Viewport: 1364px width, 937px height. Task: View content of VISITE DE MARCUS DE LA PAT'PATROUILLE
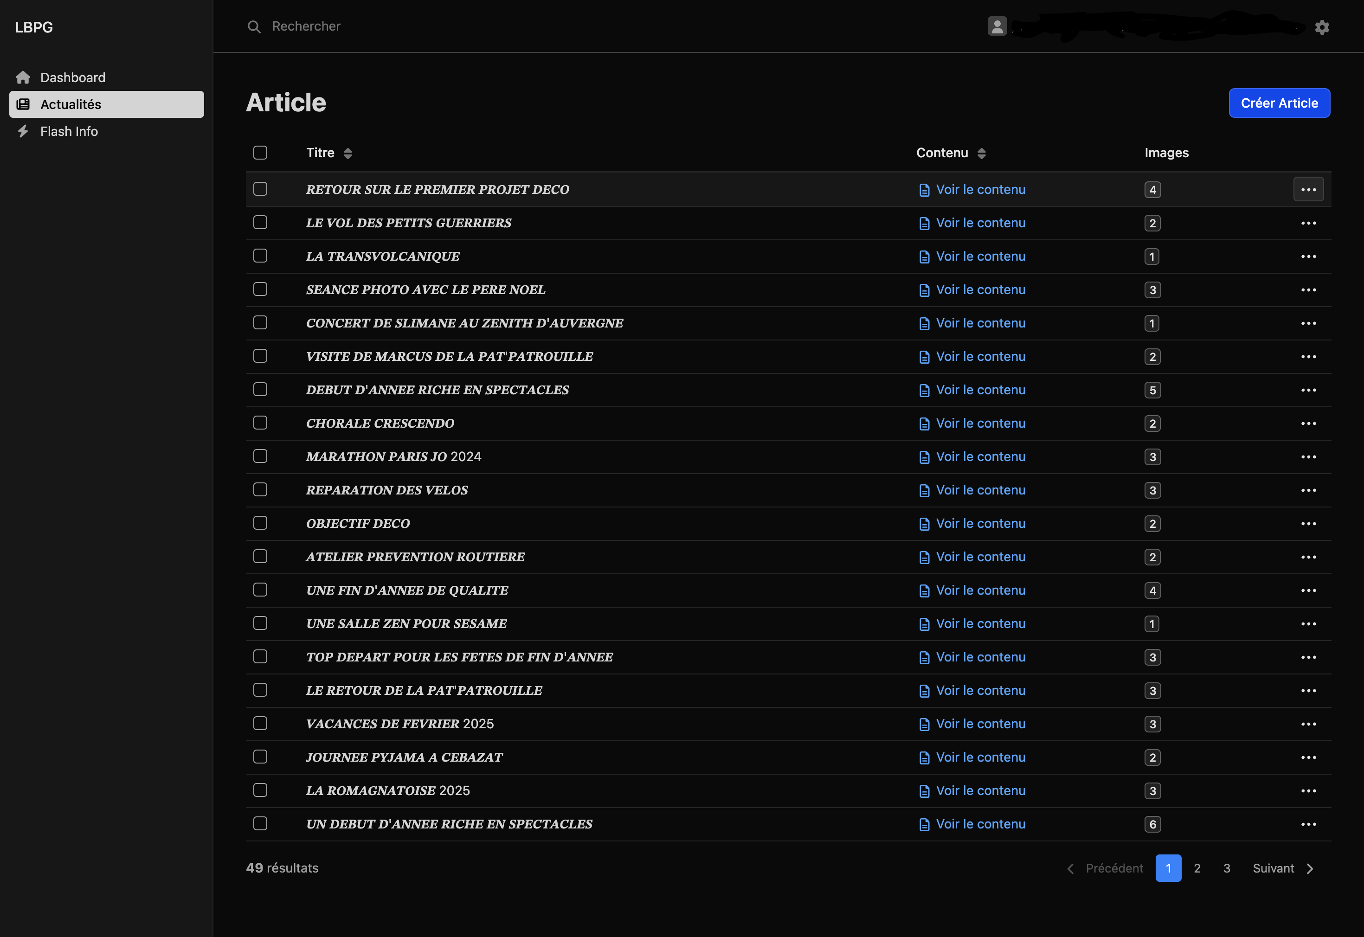click(x=972, y=357)
